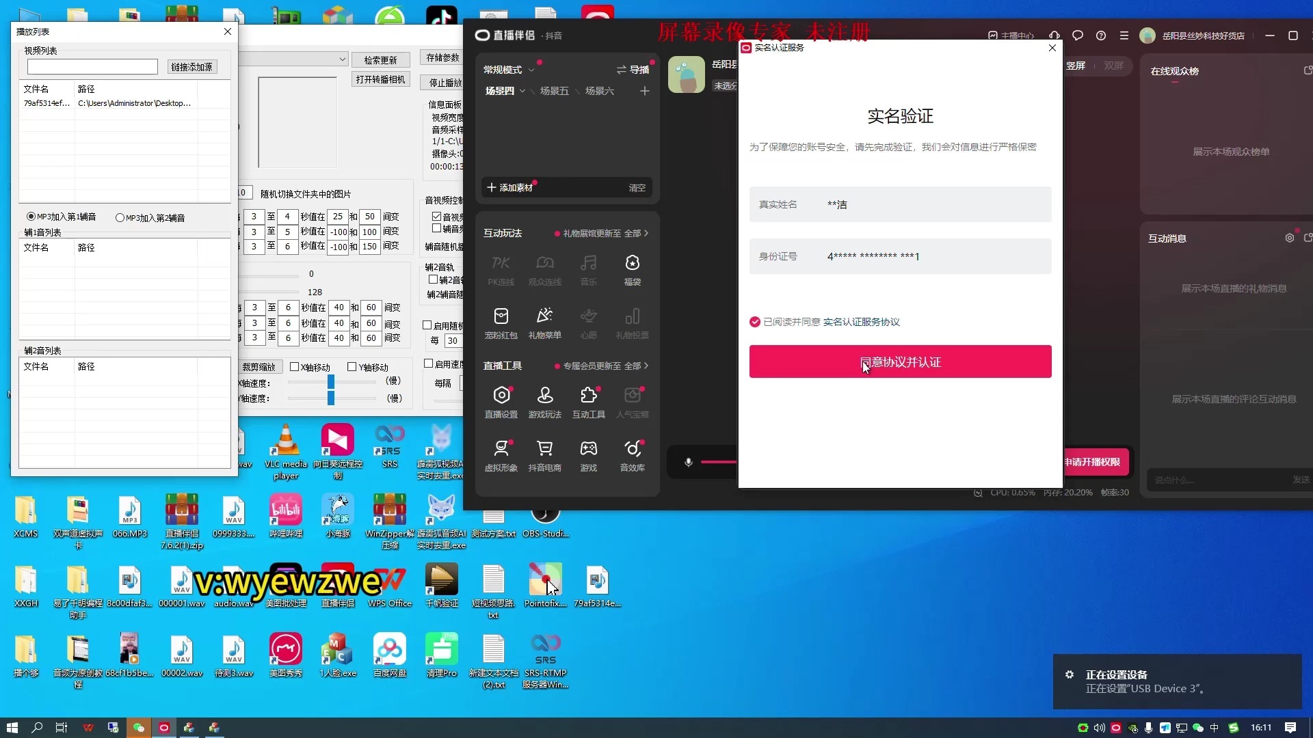Open Windows Start menu
1313x738 pixels.
coord(12,728)
